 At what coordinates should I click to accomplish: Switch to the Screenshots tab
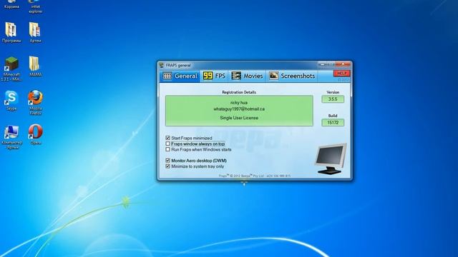point(292,76)
